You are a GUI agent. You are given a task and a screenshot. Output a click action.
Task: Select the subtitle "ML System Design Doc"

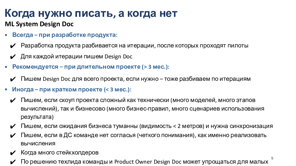tap(39, 24)
